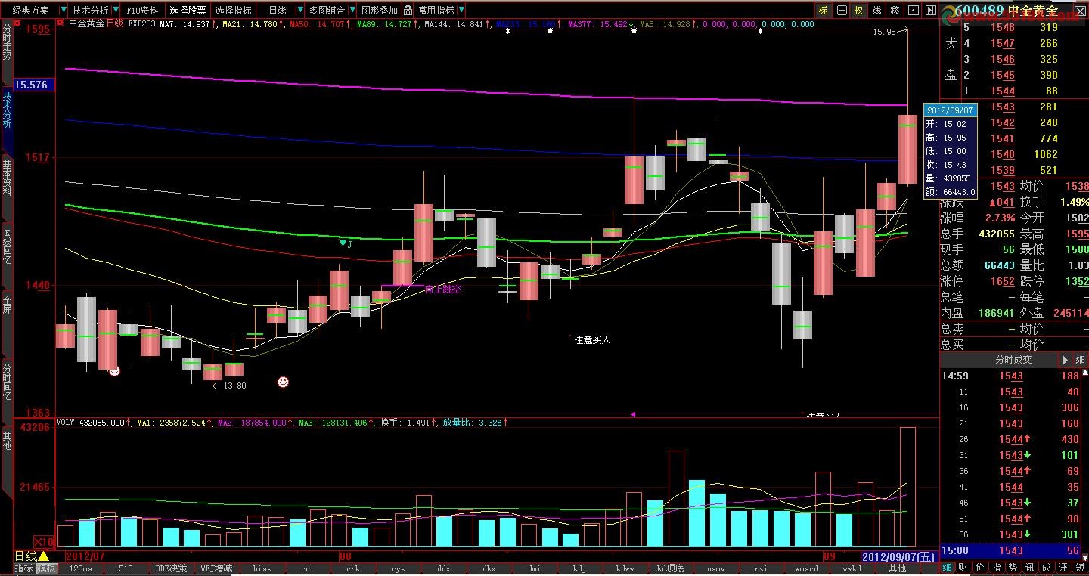Open the 技术分析 dropdown arrow
This screenshot has height=576, width=1089.
(116, 11)
